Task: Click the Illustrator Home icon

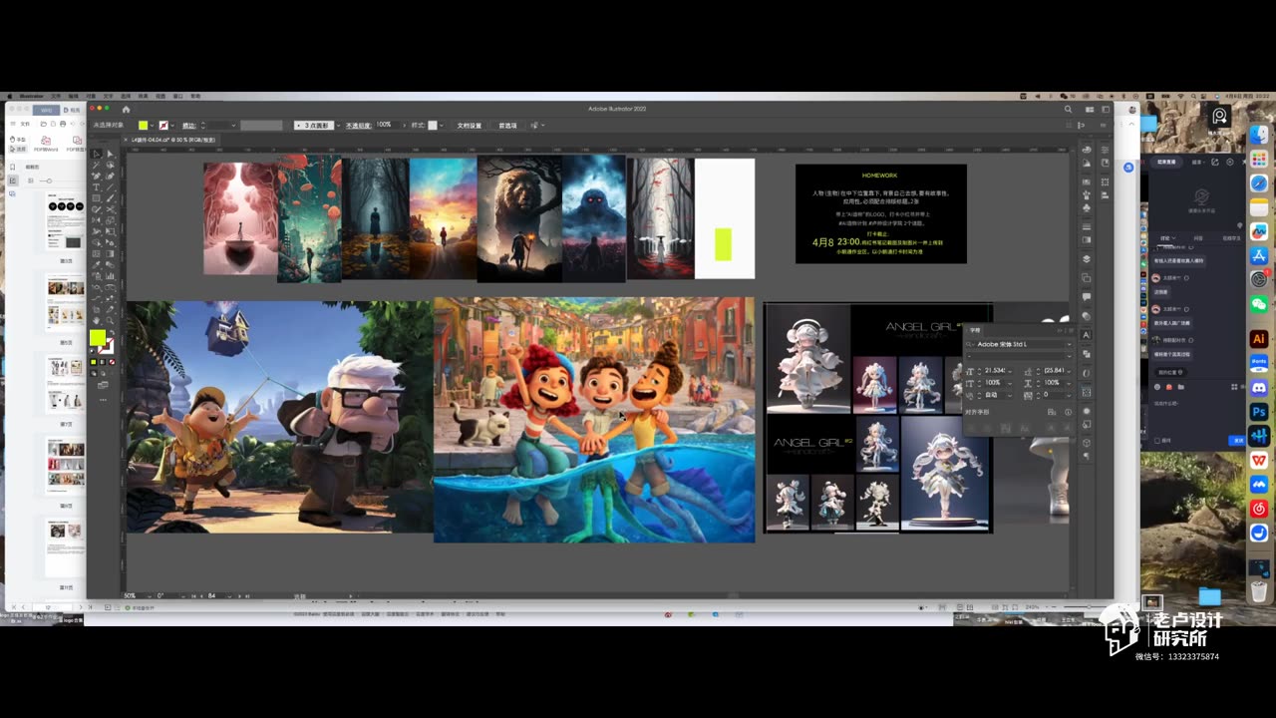Action: (126, 109)
